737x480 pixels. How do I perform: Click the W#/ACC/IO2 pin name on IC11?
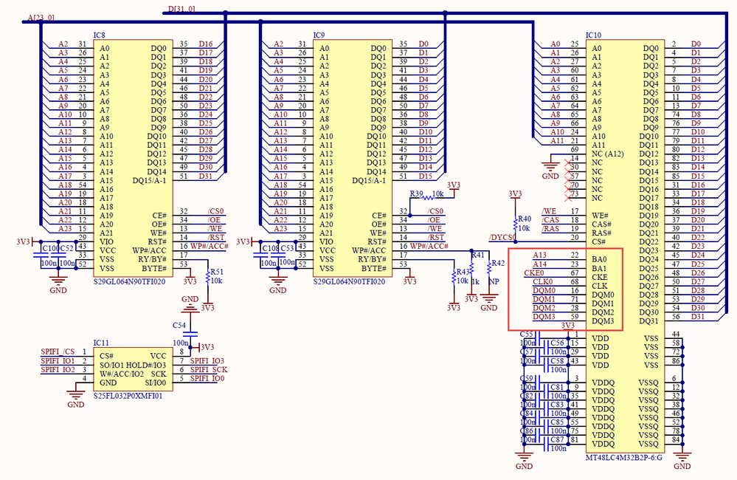coord(122,374)
